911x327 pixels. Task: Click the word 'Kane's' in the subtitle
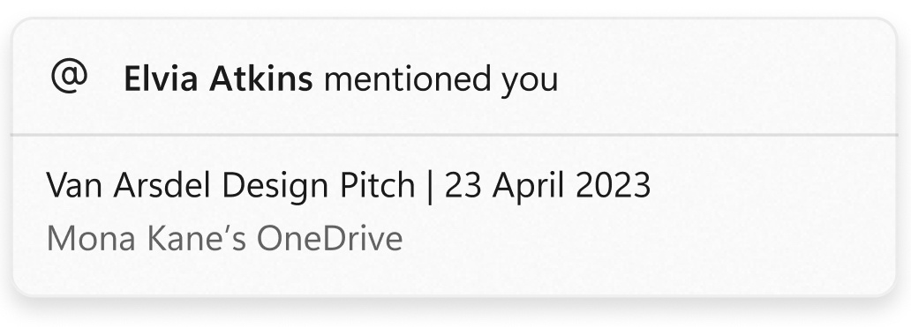coord(196,238)
